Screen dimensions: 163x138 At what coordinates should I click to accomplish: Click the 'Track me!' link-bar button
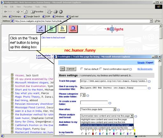tap(73, 16)
